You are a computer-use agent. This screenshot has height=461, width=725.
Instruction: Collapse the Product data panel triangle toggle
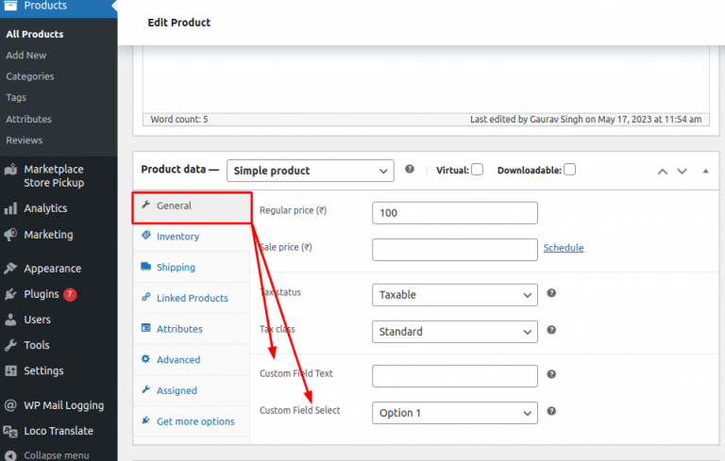[x=705, y=171]
